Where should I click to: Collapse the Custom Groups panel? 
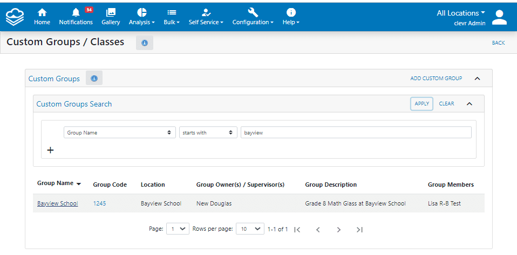point(477,79)
